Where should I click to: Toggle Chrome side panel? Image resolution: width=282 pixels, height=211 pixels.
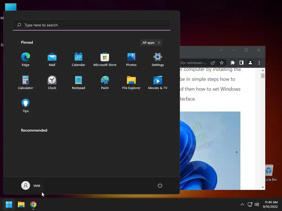coord(241,63)
